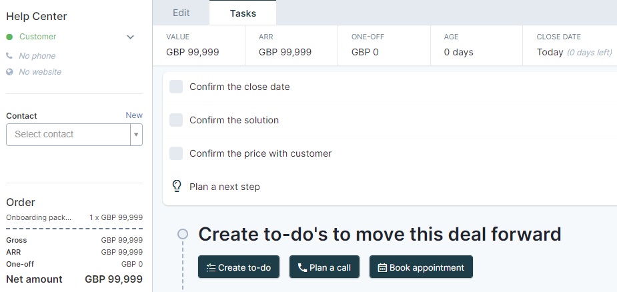This screenshot has height=292, width=617.
Task: Open the Select contact dropdown arrow
Action: pyautogui.click(x=136, y=135)
